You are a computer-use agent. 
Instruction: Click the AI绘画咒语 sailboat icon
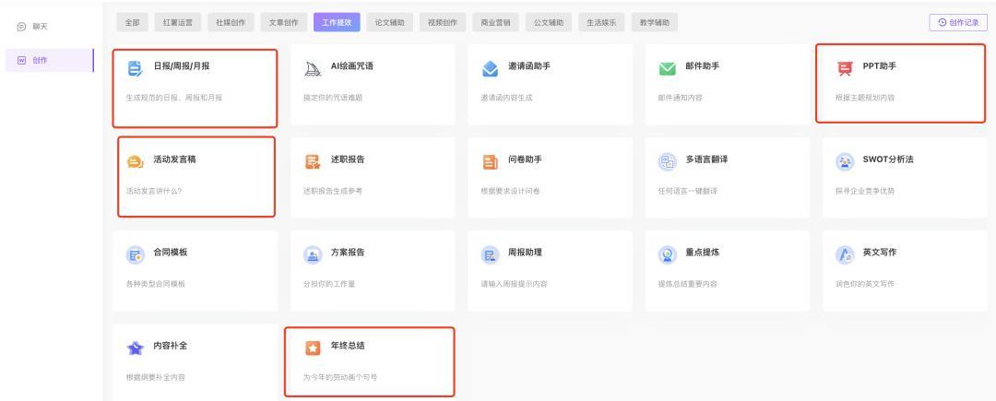coord(313,68)
